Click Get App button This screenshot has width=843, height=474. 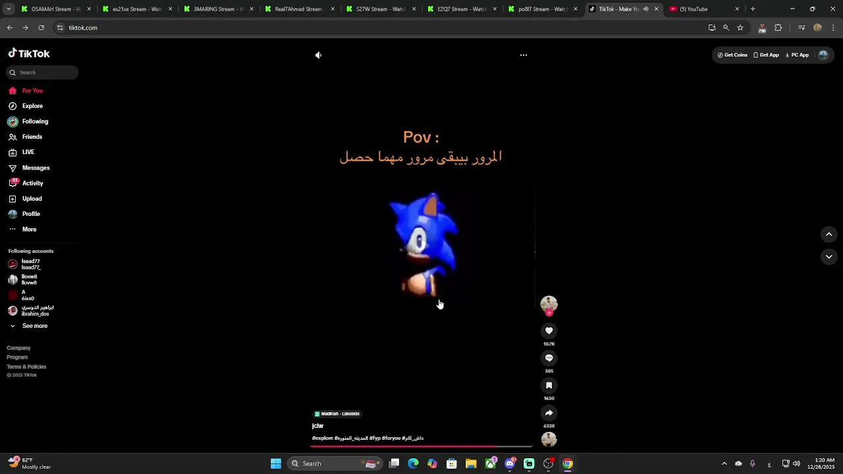(x=766, y=55)
